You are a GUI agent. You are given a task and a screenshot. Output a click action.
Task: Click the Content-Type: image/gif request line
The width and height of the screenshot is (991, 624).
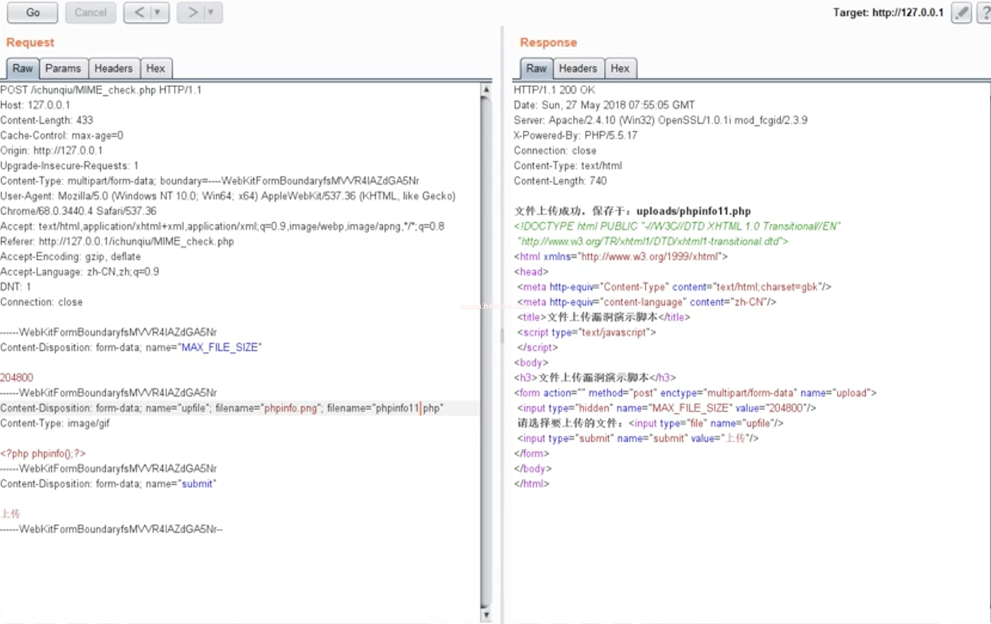point(55,424)
